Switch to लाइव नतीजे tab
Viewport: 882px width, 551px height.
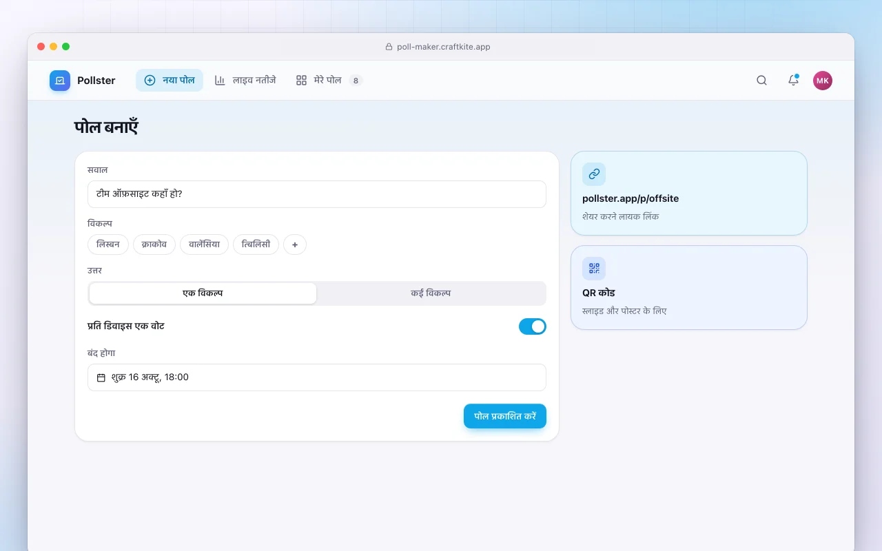tap(245, 81)
